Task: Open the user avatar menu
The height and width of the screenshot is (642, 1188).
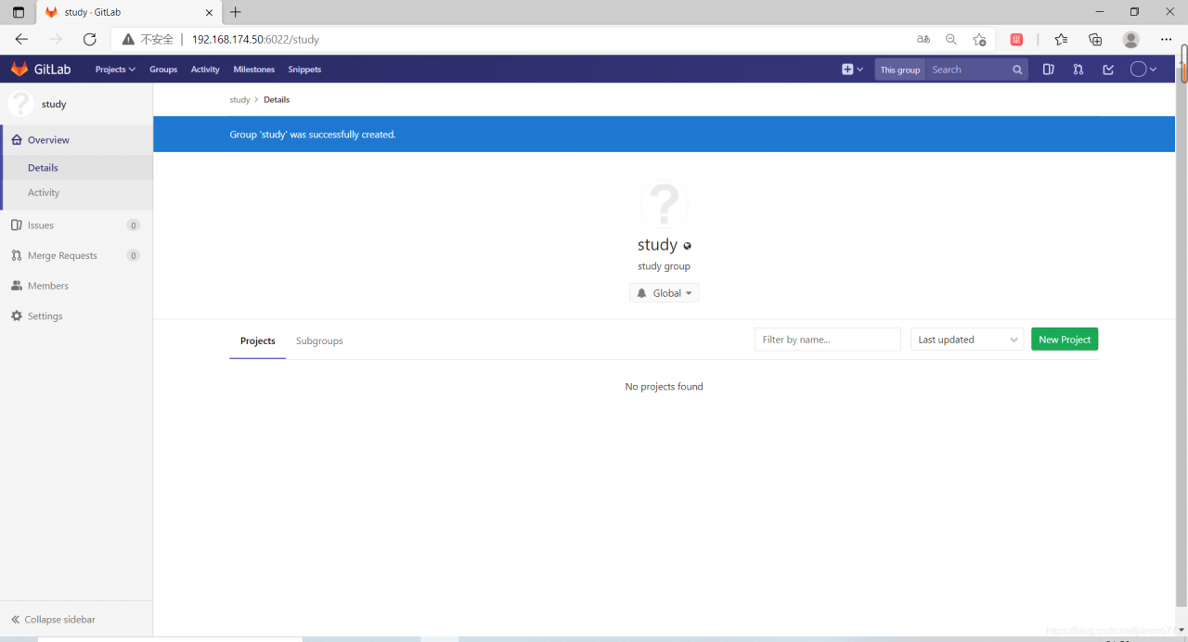Action: tap(1143, 70)
